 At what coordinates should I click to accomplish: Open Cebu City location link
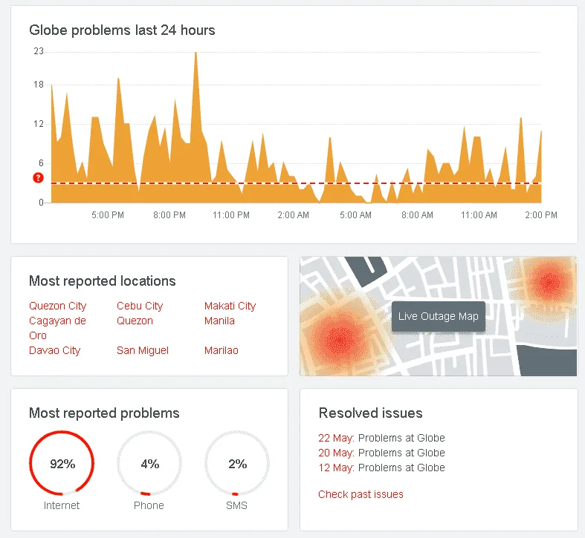coord(140,306)
